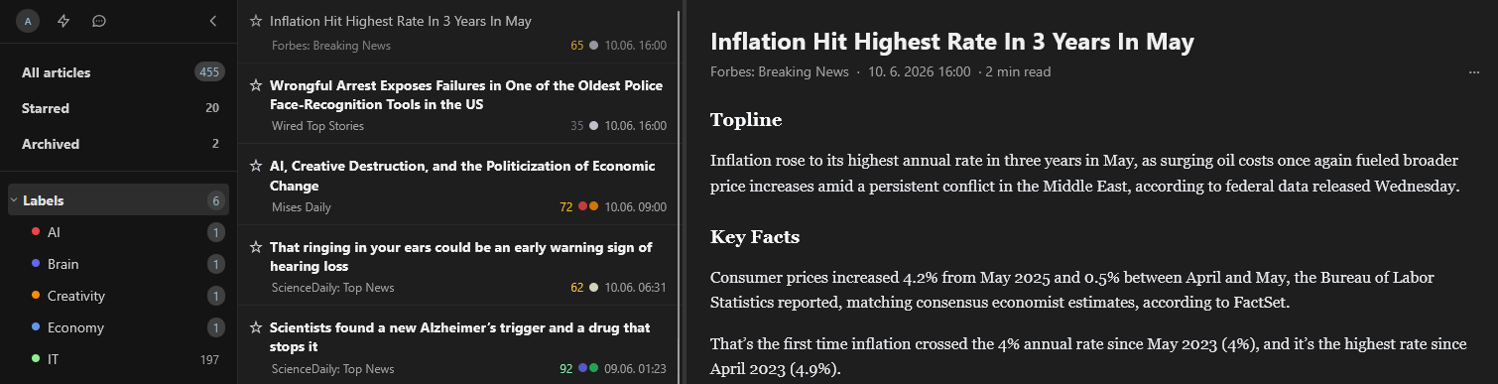Image resolution: width=1498 pixels, height=384 pixels.
Task: Star the Wrongful Arrest article
Action: click(256, 85)
